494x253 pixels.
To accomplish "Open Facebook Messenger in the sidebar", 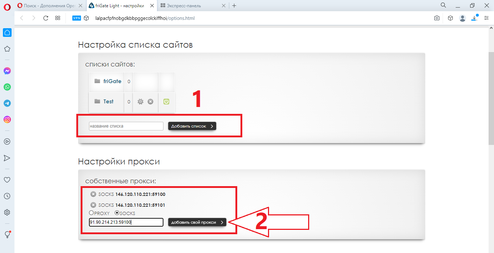I will [7, 71].
